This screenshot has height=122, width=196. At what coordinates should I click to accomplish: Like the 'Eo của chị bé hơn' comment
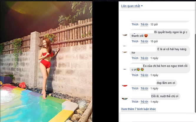135,75
